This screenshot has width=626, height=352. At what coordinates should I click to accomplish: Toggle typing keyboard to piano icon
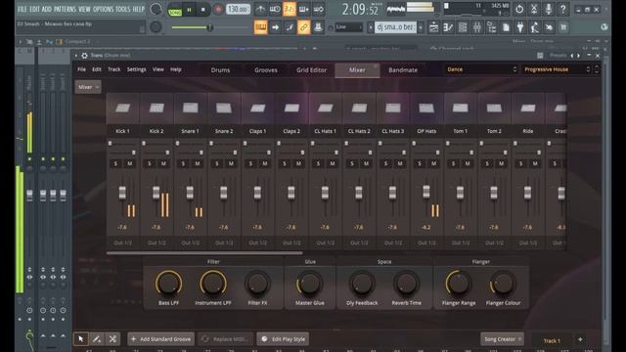(260, 27)
